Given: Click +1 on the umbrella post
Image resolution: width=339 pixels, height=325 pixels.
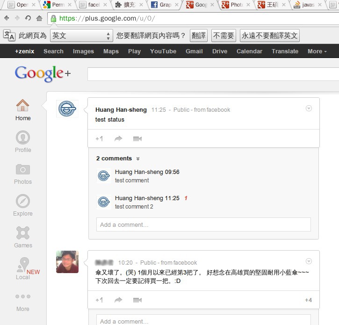Looking at the screenshot, I should [x=99, y=300].
